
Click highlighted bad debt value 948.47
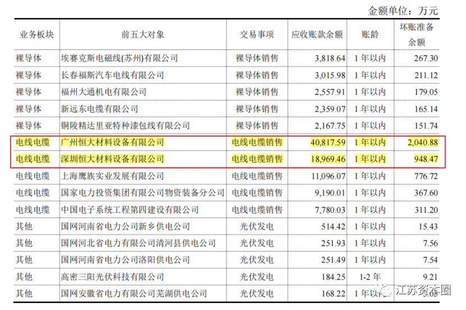tap(426, 159)
